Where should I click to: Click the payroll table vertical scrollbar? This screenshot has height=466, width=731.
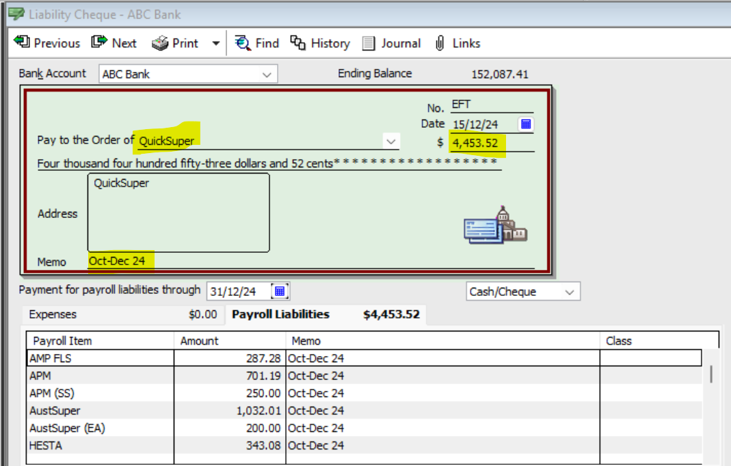(x=711, y=374)
